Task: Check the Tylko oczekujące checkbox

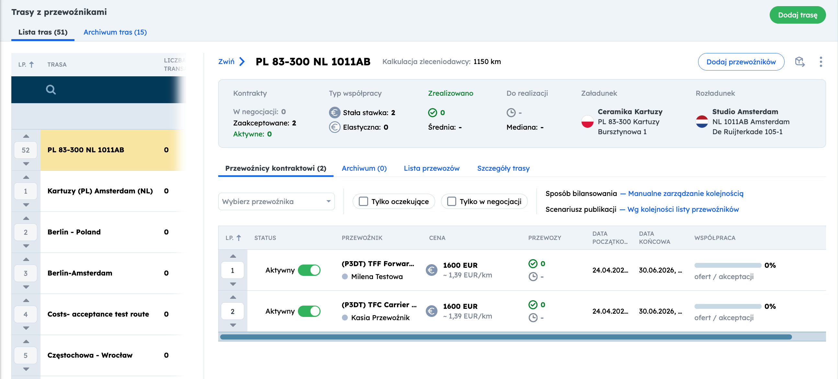Action: [x=363, y=201]
